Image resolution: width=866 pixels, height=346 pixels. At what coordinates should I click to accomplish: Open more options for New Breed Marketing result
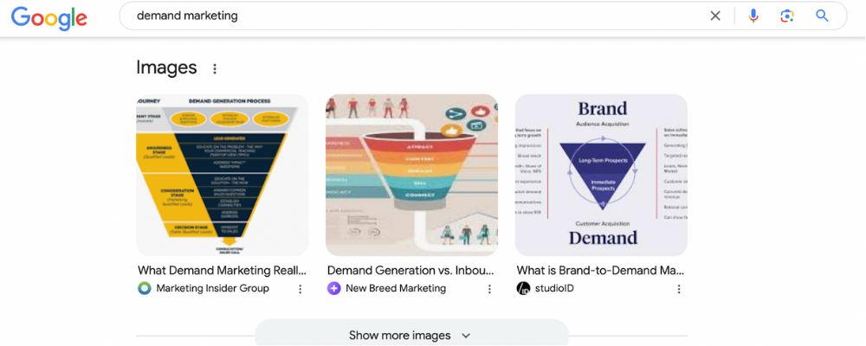(x=489, y=289)
